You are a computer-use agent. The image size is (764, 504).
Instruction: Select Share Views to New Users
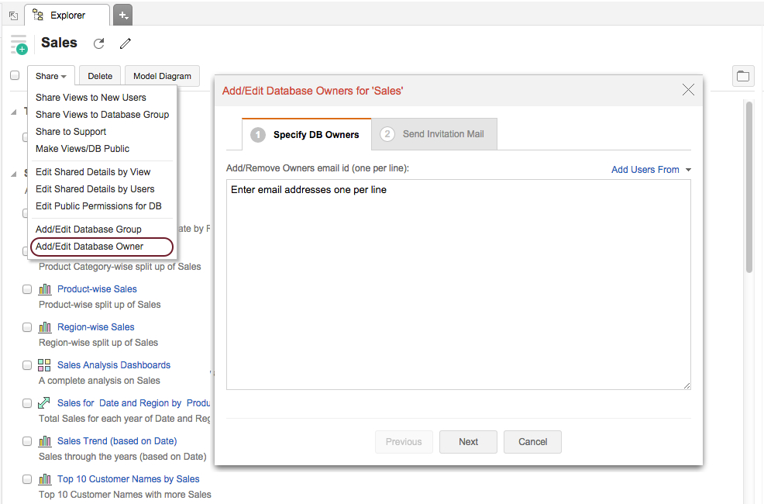[91, 98]
